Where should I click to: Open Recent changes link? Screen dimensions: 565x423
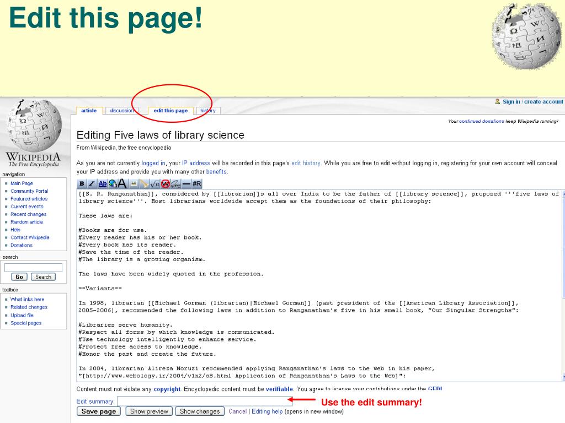[x=29, y=214]
